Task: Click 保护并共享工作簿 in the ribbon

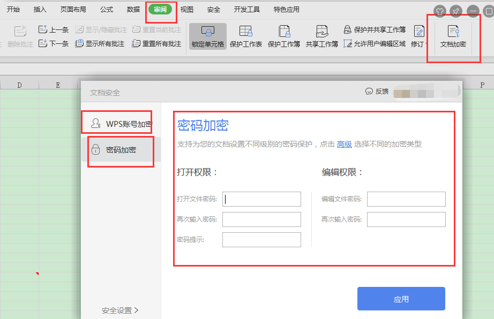Action: coord(375,29)
